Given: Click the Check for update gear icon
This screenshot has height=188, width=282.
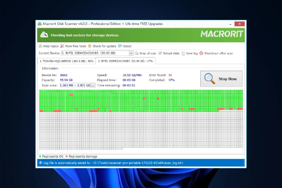Looking at the screenshot, I should (90, 46).
